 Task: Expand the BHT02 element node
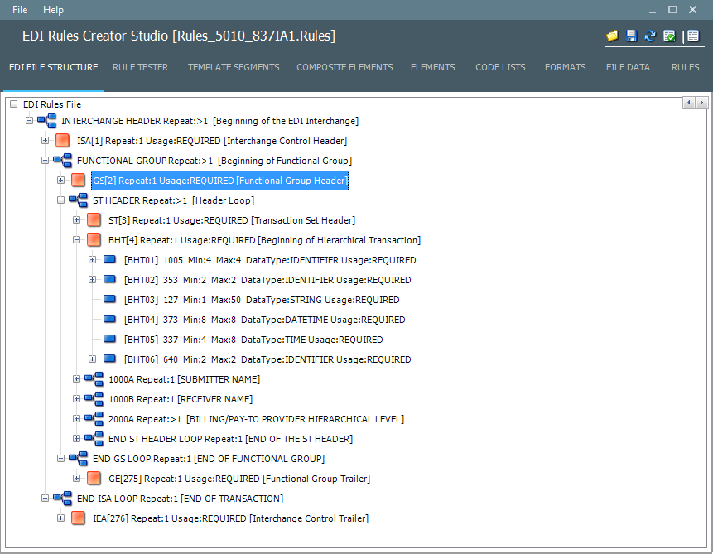click(92, 279)
